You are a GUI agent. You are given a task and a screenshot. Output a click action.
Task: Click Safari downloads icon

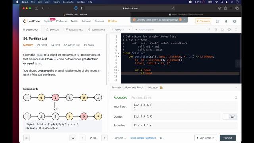click(219, 8)
